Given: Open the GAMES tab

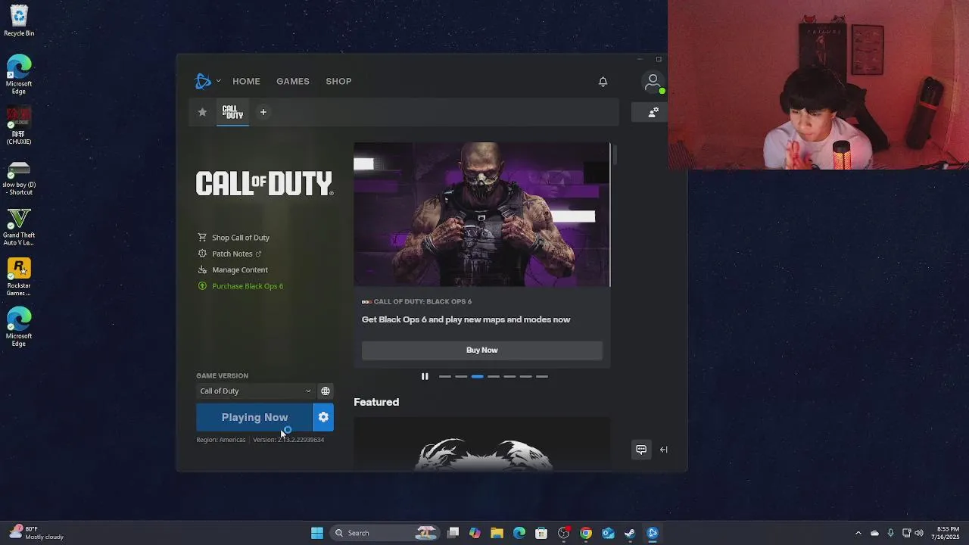Looking at the screenshot, I should (293, 81).
